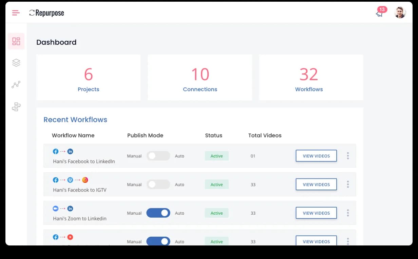Viewport: 418px width, 259px height.
Task: Open the hamburger menu icon
Action: pyautogui.click(x=16, y=13)
